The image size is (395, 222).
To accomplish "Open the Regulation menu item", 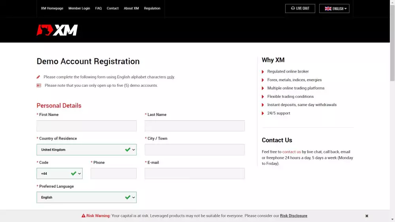I will [152, 8].
